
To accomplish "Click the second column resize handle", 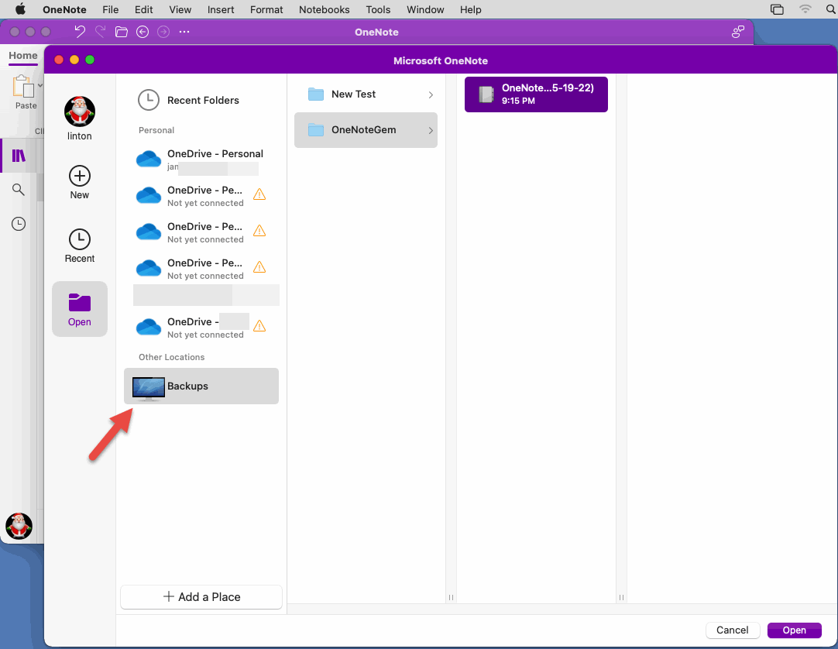I will point(621,597).
